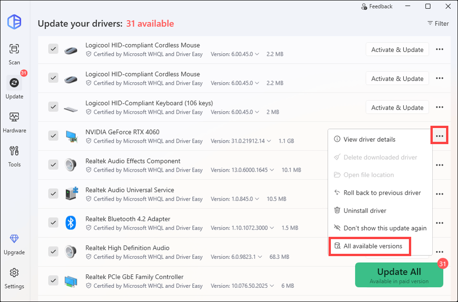Screen dimensions: 458x302
Task: Click the Open file location menu entry
Action: pos(380,175)
